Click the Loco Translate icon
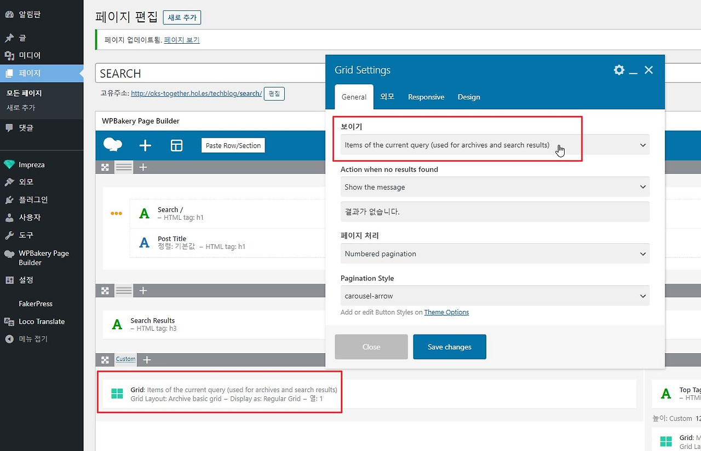Image resolution: width=701 pixels, height=451 pixels. pyautogui.click(x=9, y=321)
